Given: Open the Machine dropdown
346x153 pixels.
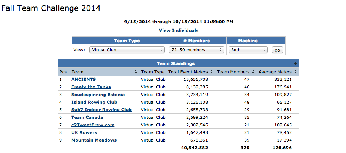Looking at the screenshot, I should point(248,50).
